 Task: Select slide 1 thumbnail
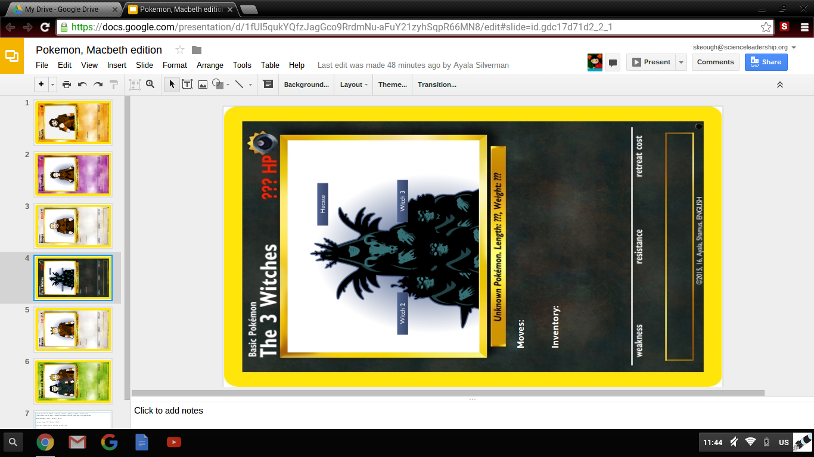(x=73, y=123)
